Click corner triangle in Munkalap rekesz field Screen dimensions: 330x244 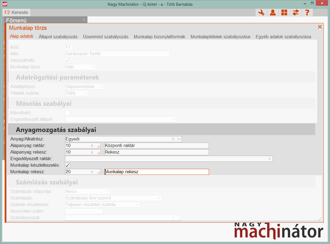(99, 172)
